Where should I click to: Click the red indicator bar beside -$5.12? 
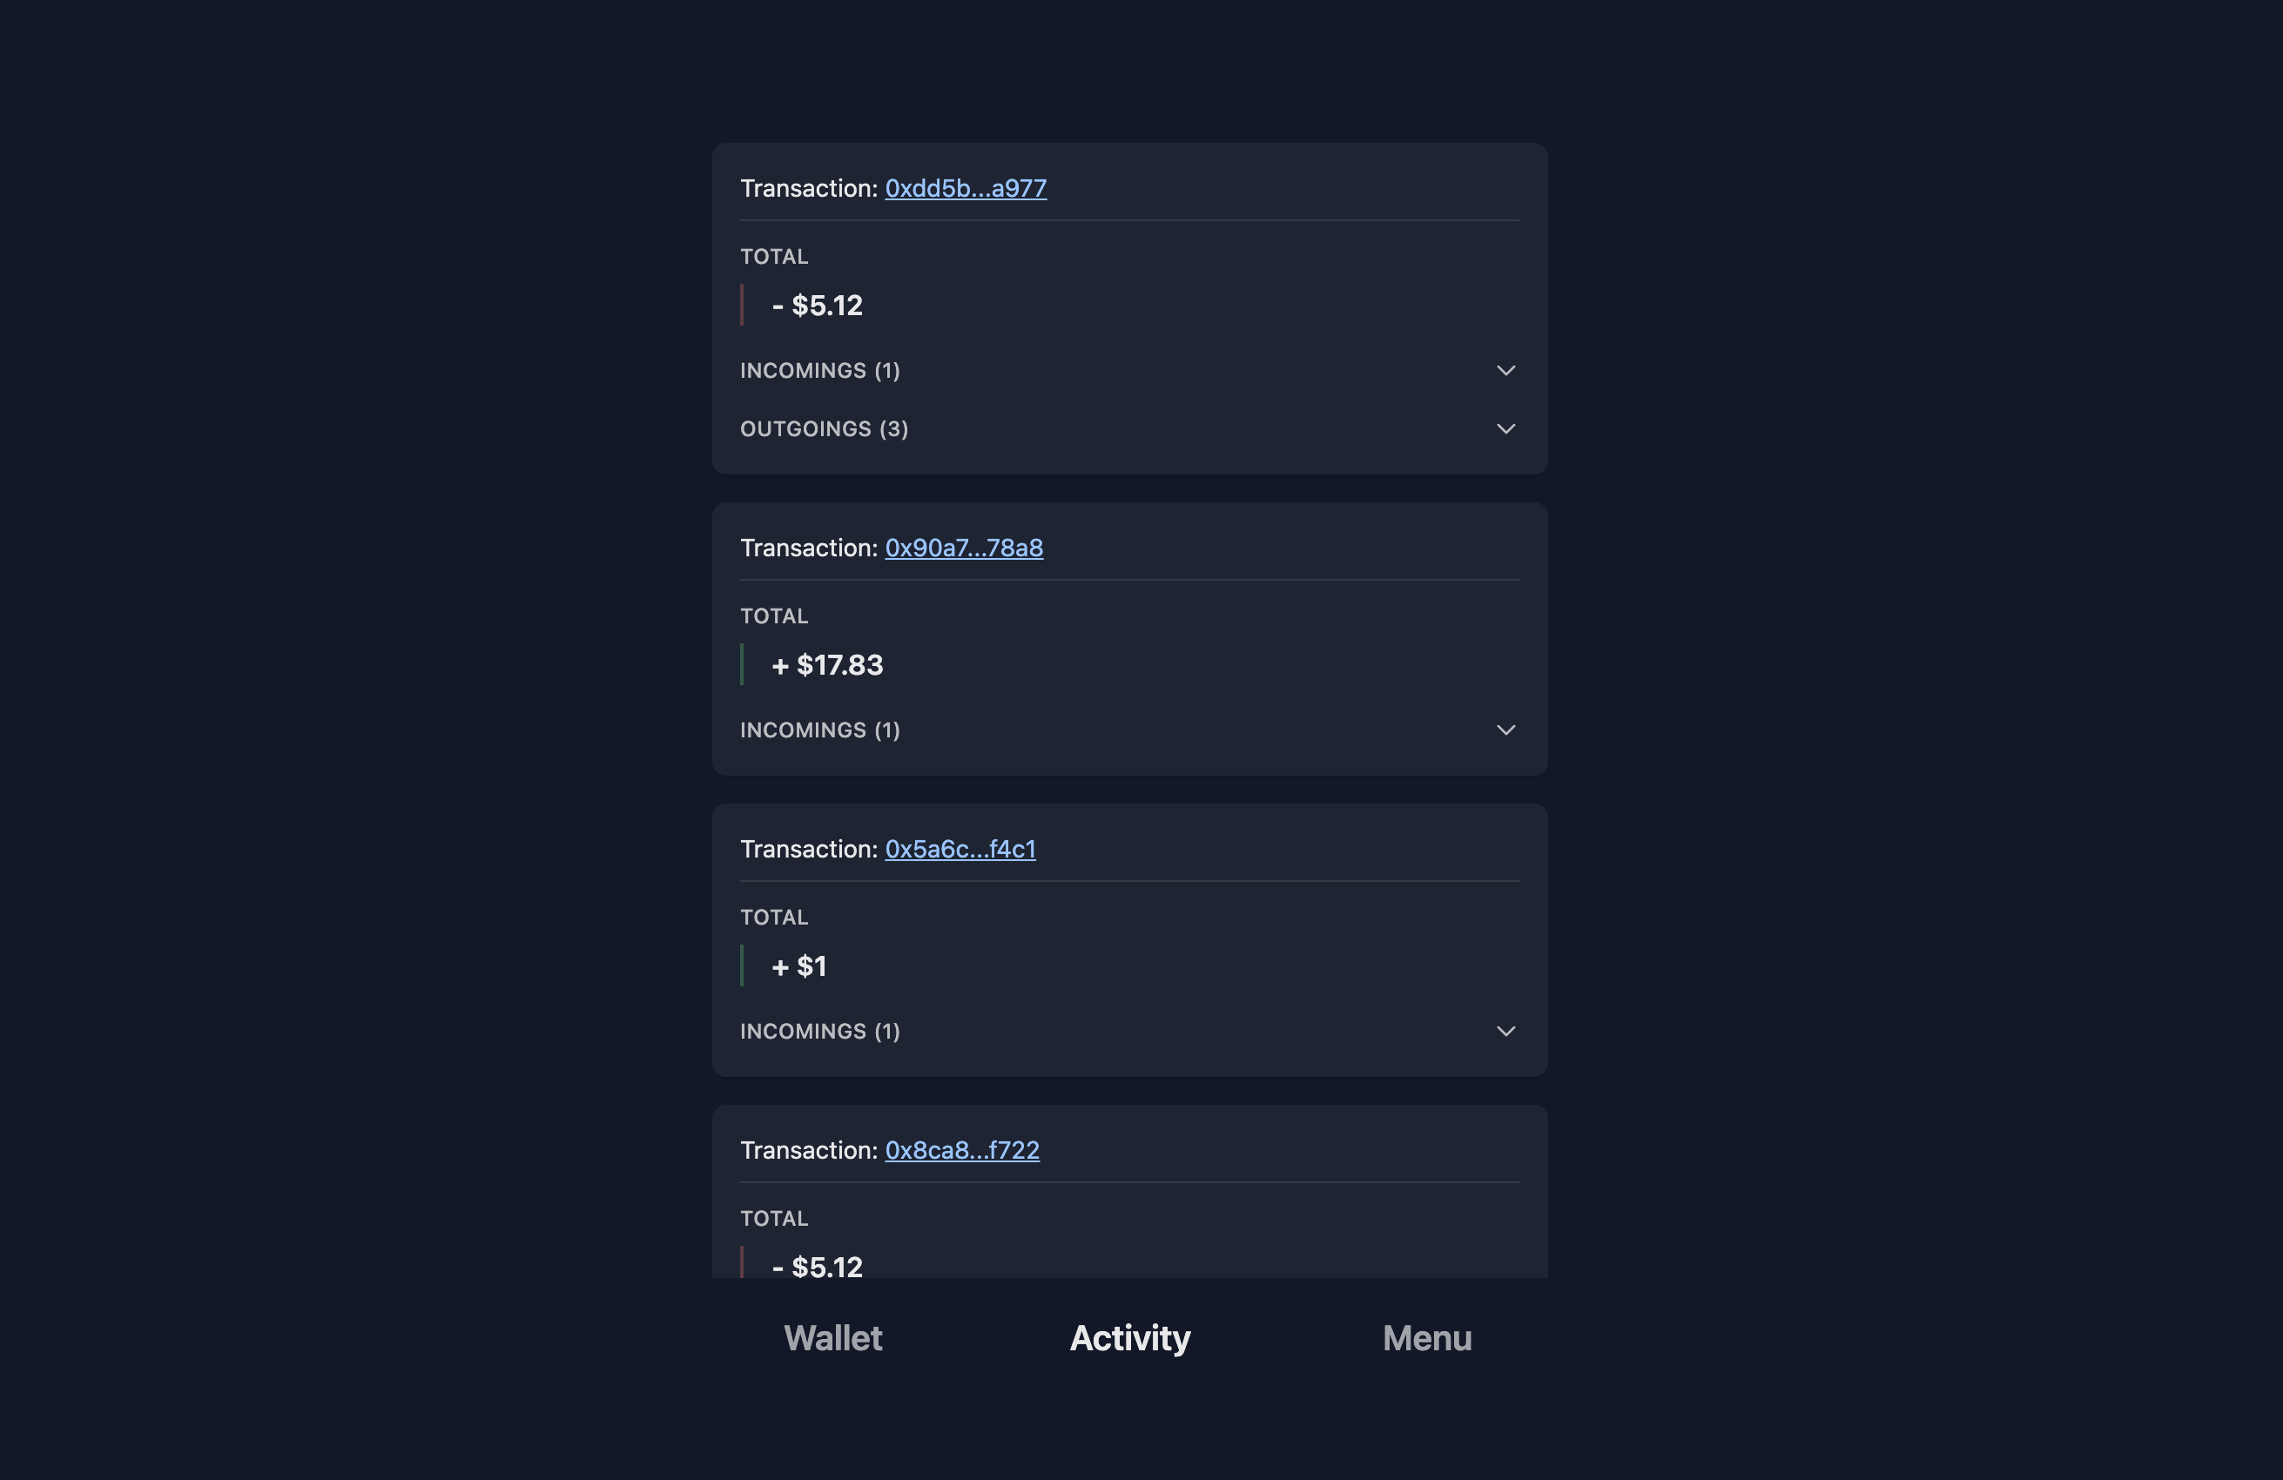tap(743, 305)
